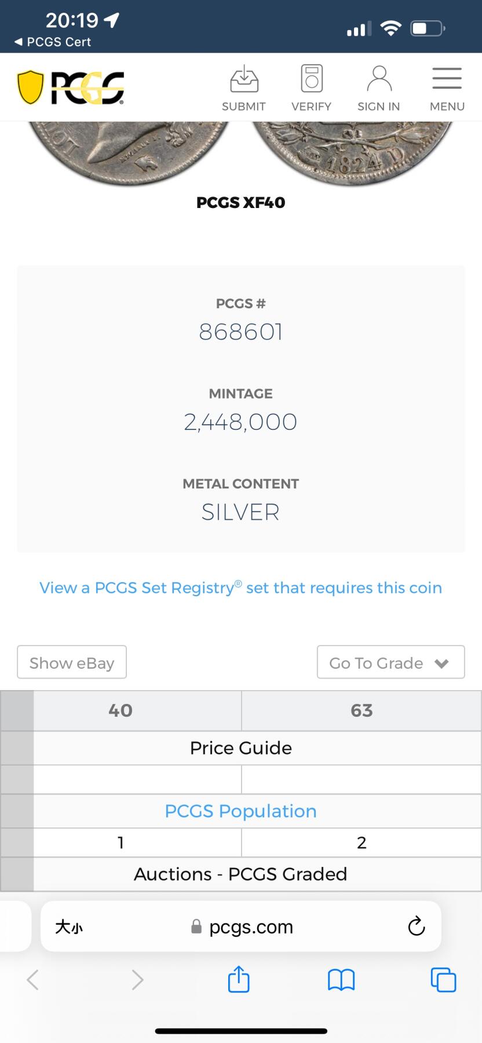Open the Safari share sheet icon
This screenshot has width=482, height=1043.
pyautogui.click(x=239, y=979)
